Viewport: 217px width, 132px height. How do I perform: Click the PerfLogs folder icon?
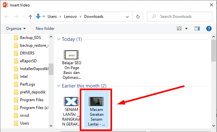[16, 84]
